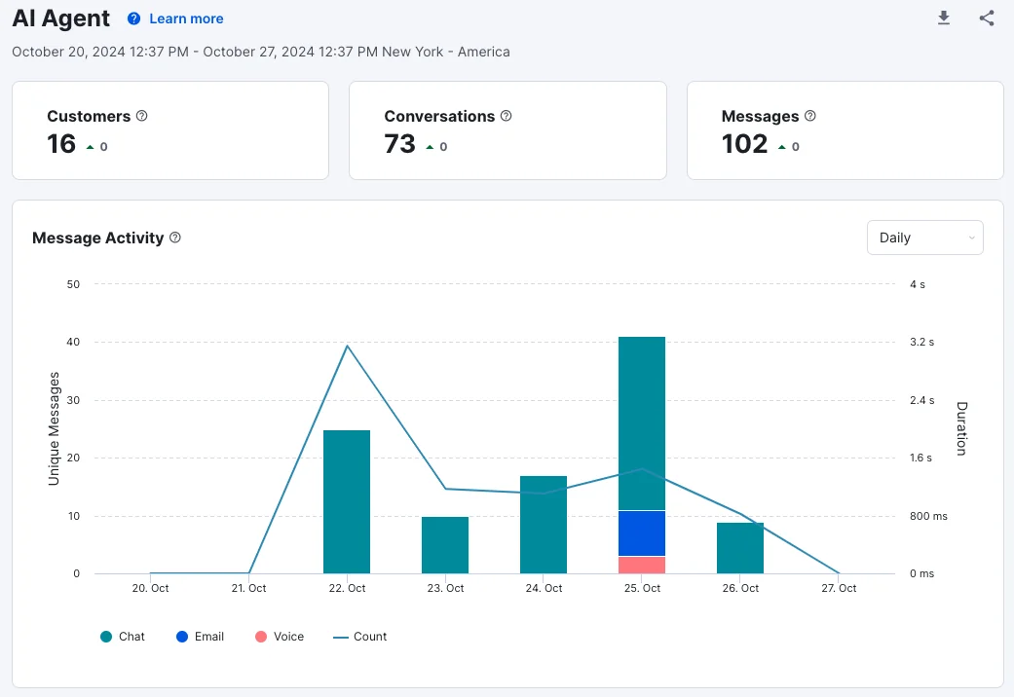This screenshot has height=697, width=1014.
Task: Click the report date range text
Action: (261, 52)
